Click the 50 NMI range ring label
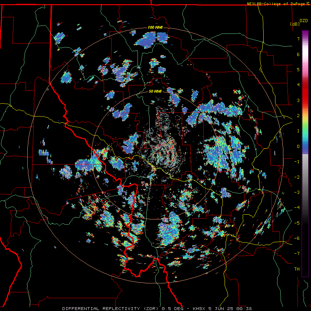Screen dimensions: 311x311 155,91
